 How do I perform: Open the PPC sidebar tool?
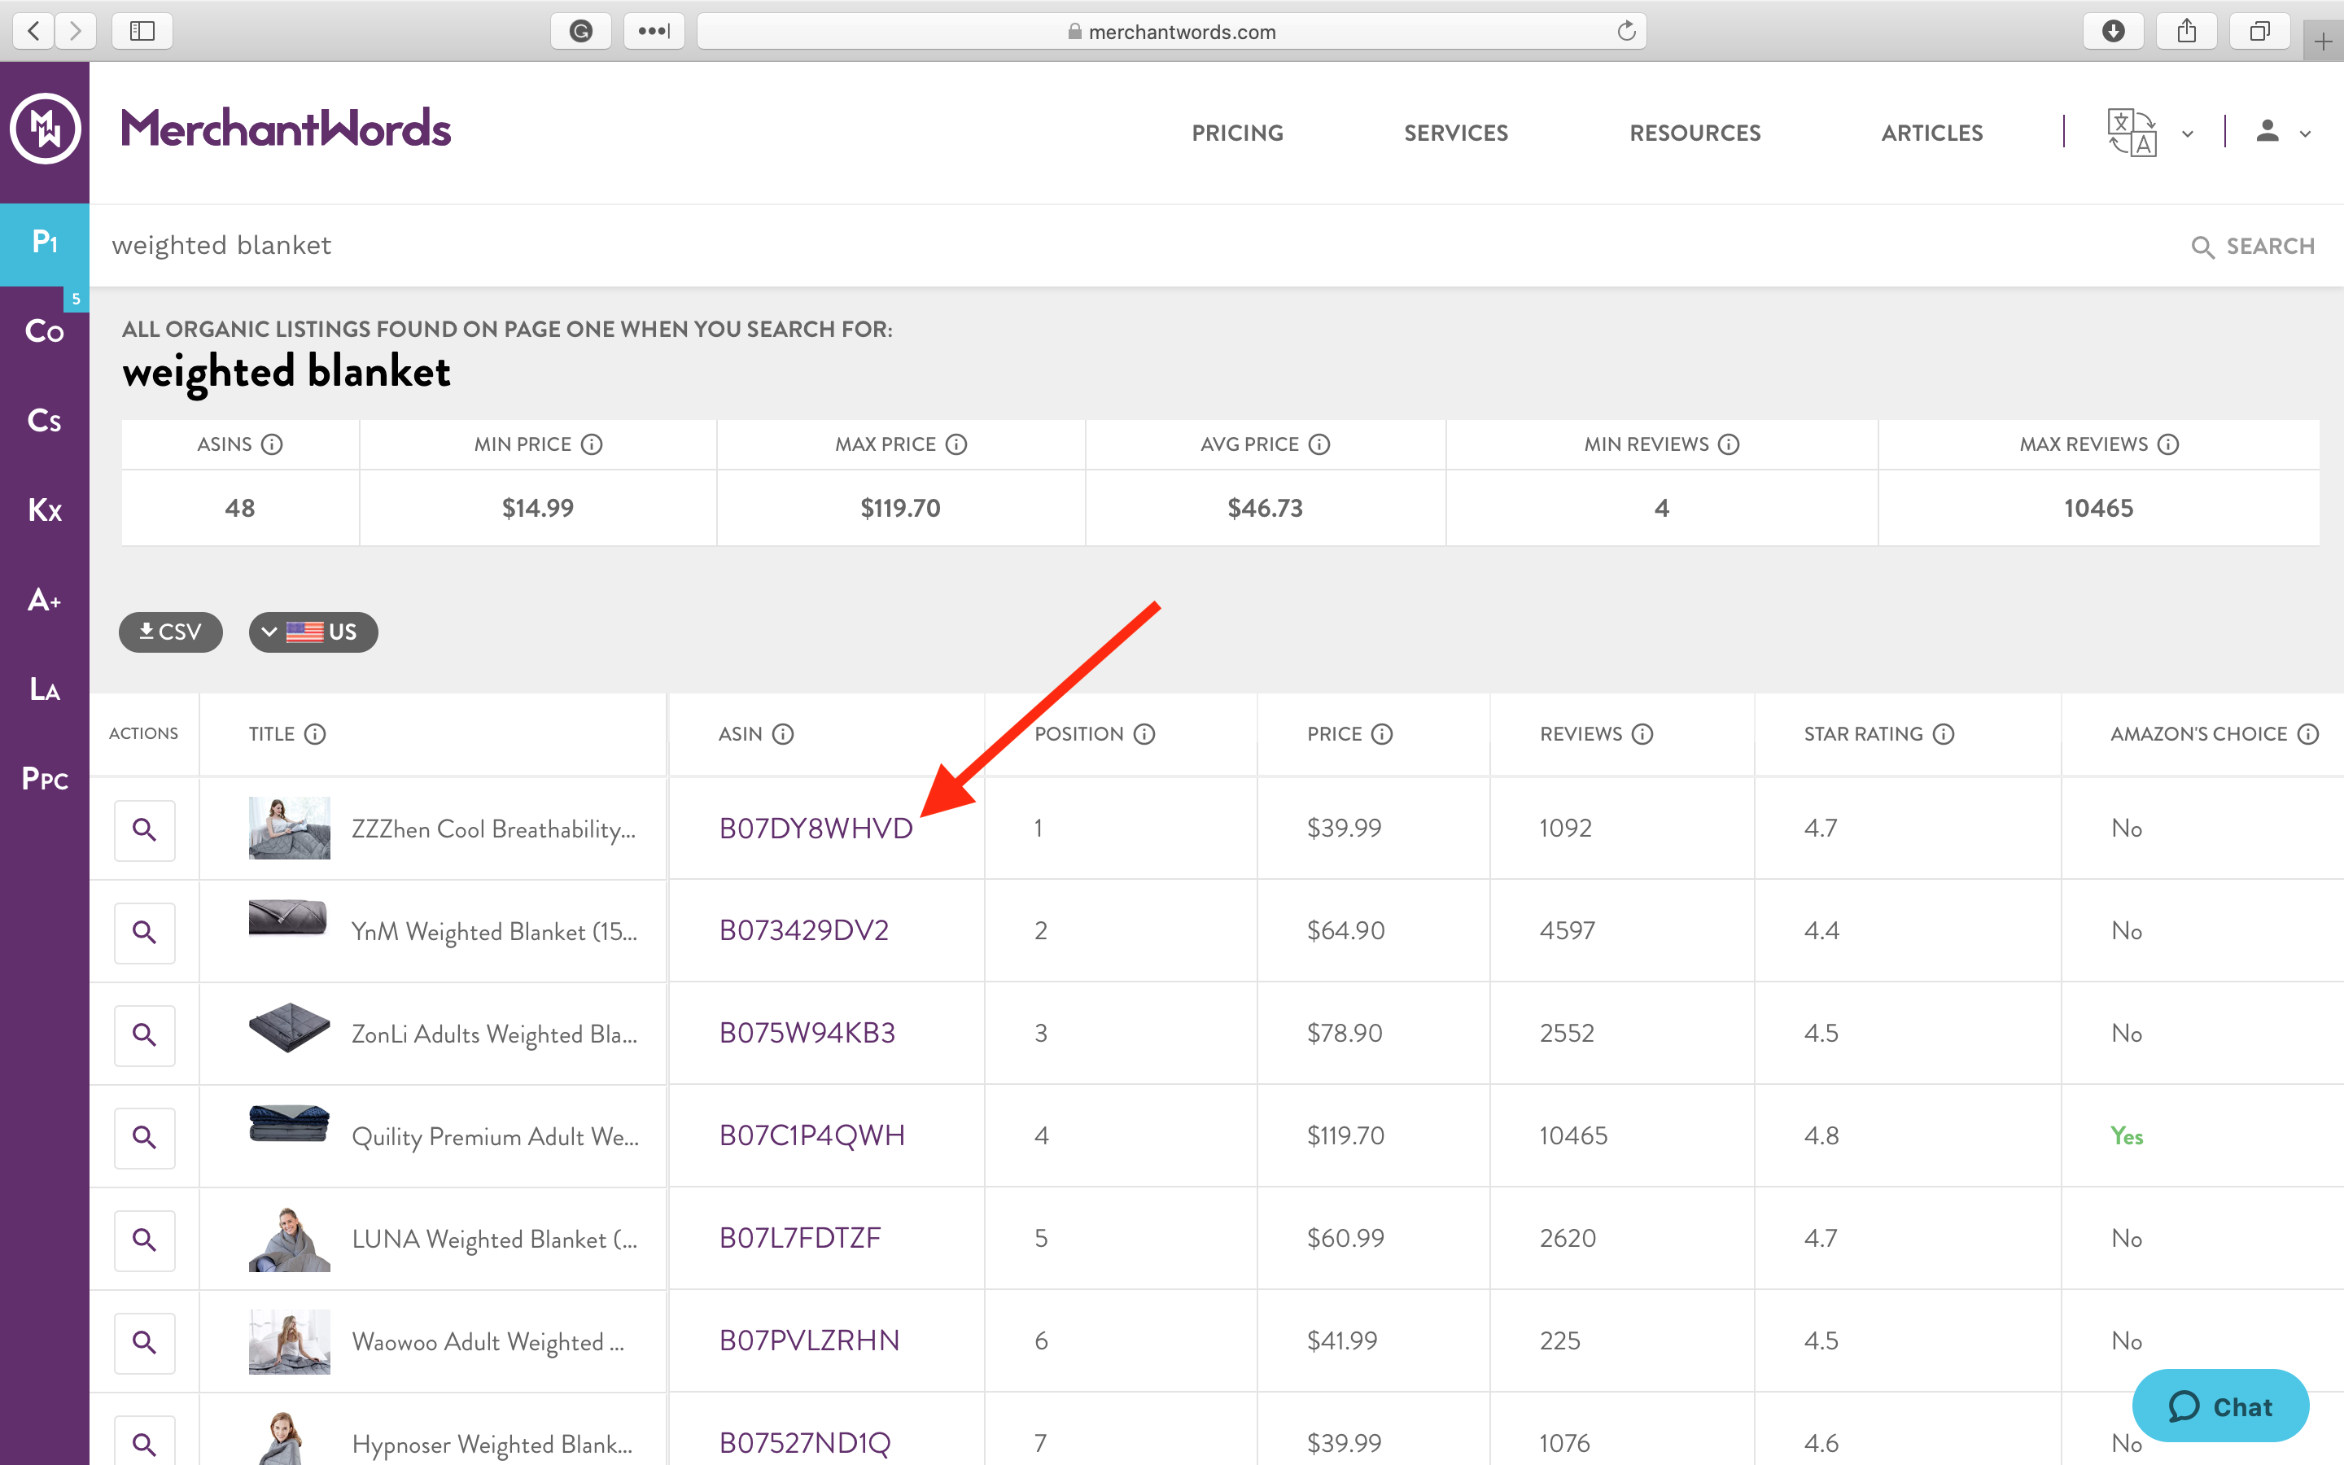pyautogui.click(x=45, y=778)
